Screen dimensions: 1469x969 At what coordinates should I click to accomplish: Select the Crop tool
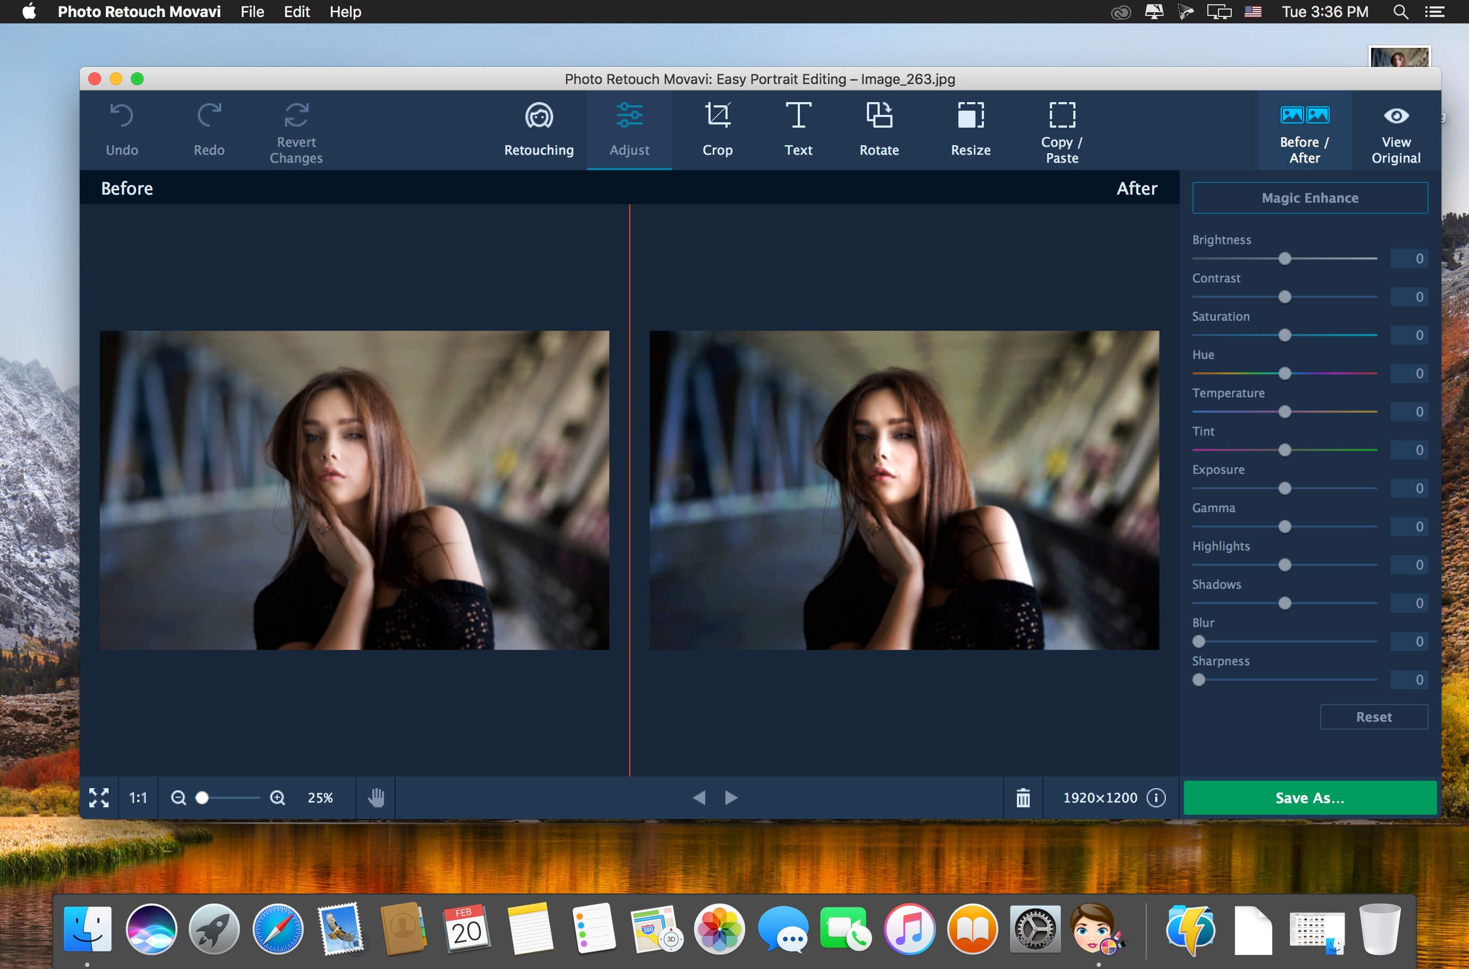pos(717,130)
